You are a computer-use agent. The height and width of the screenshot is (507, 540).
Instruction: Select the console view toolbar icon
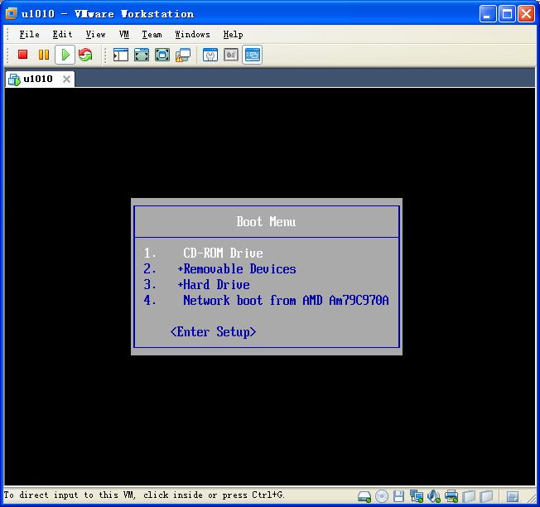point(252,55)
